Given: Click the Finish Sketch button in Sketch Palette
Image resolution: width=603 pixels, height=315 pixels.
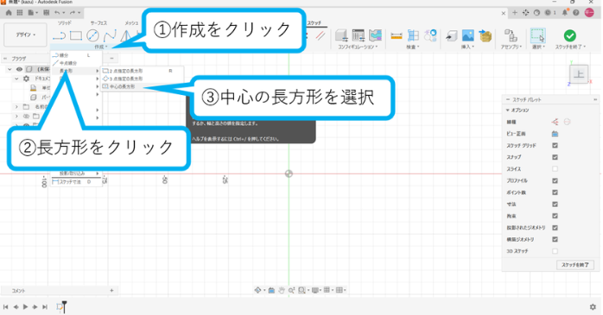Looking at the screenshot, I should pyautogui.click(x=575, y=265).
